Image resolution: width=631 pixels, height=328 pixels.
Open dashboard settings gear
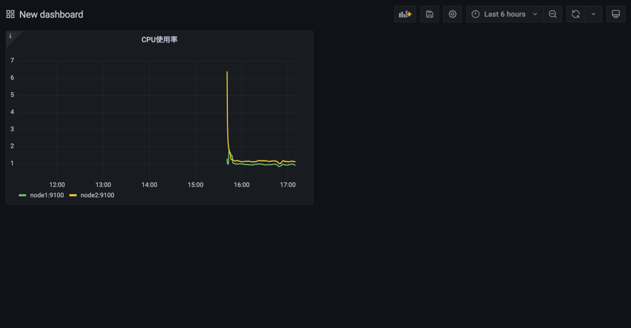pyautogui.click(x=452, y=14)
